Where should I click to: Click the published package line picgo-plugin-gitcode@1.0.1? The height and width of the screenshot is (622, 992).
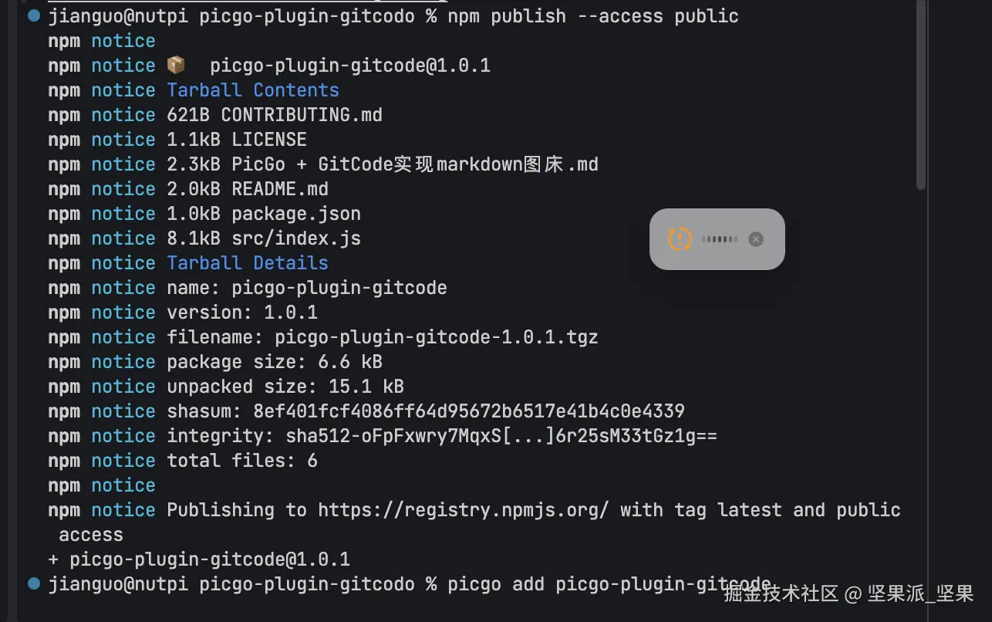point(210,559)
